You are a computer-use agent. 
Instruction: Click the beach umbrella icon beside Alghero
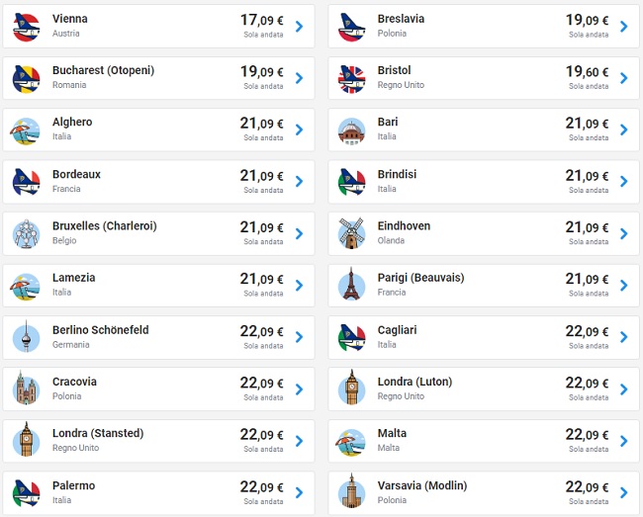26,129
